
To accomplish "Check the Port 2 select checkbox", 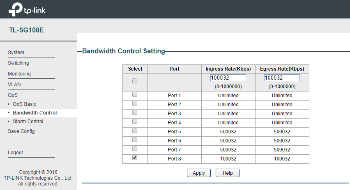I will (x=135, y=104).
